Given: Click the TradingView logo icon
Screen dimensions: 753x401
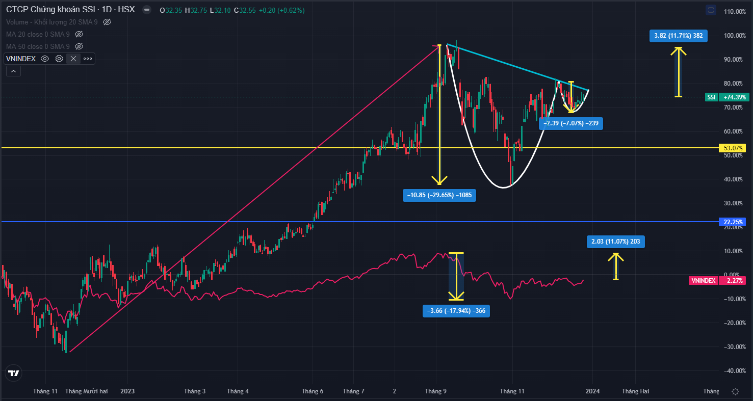Looking at the screenshot, I should (14, 373).
